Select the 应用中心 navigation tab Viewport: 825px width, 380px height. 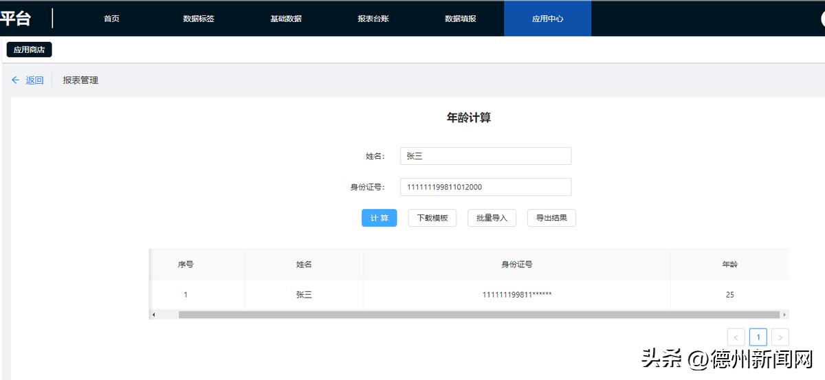pyautogui.click(x=547, y=19)
